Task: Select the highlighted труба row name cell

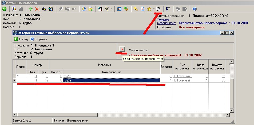Action: click(x=111, y=80)
